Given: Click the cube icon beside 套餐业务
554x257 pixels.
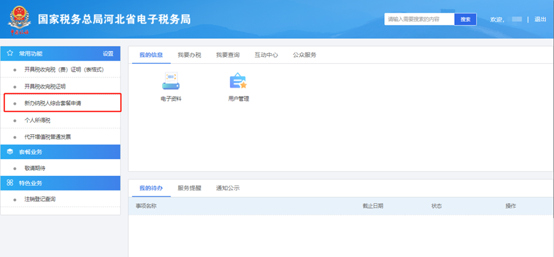Looking at the screenshot, I should click(x=10, y=152).
